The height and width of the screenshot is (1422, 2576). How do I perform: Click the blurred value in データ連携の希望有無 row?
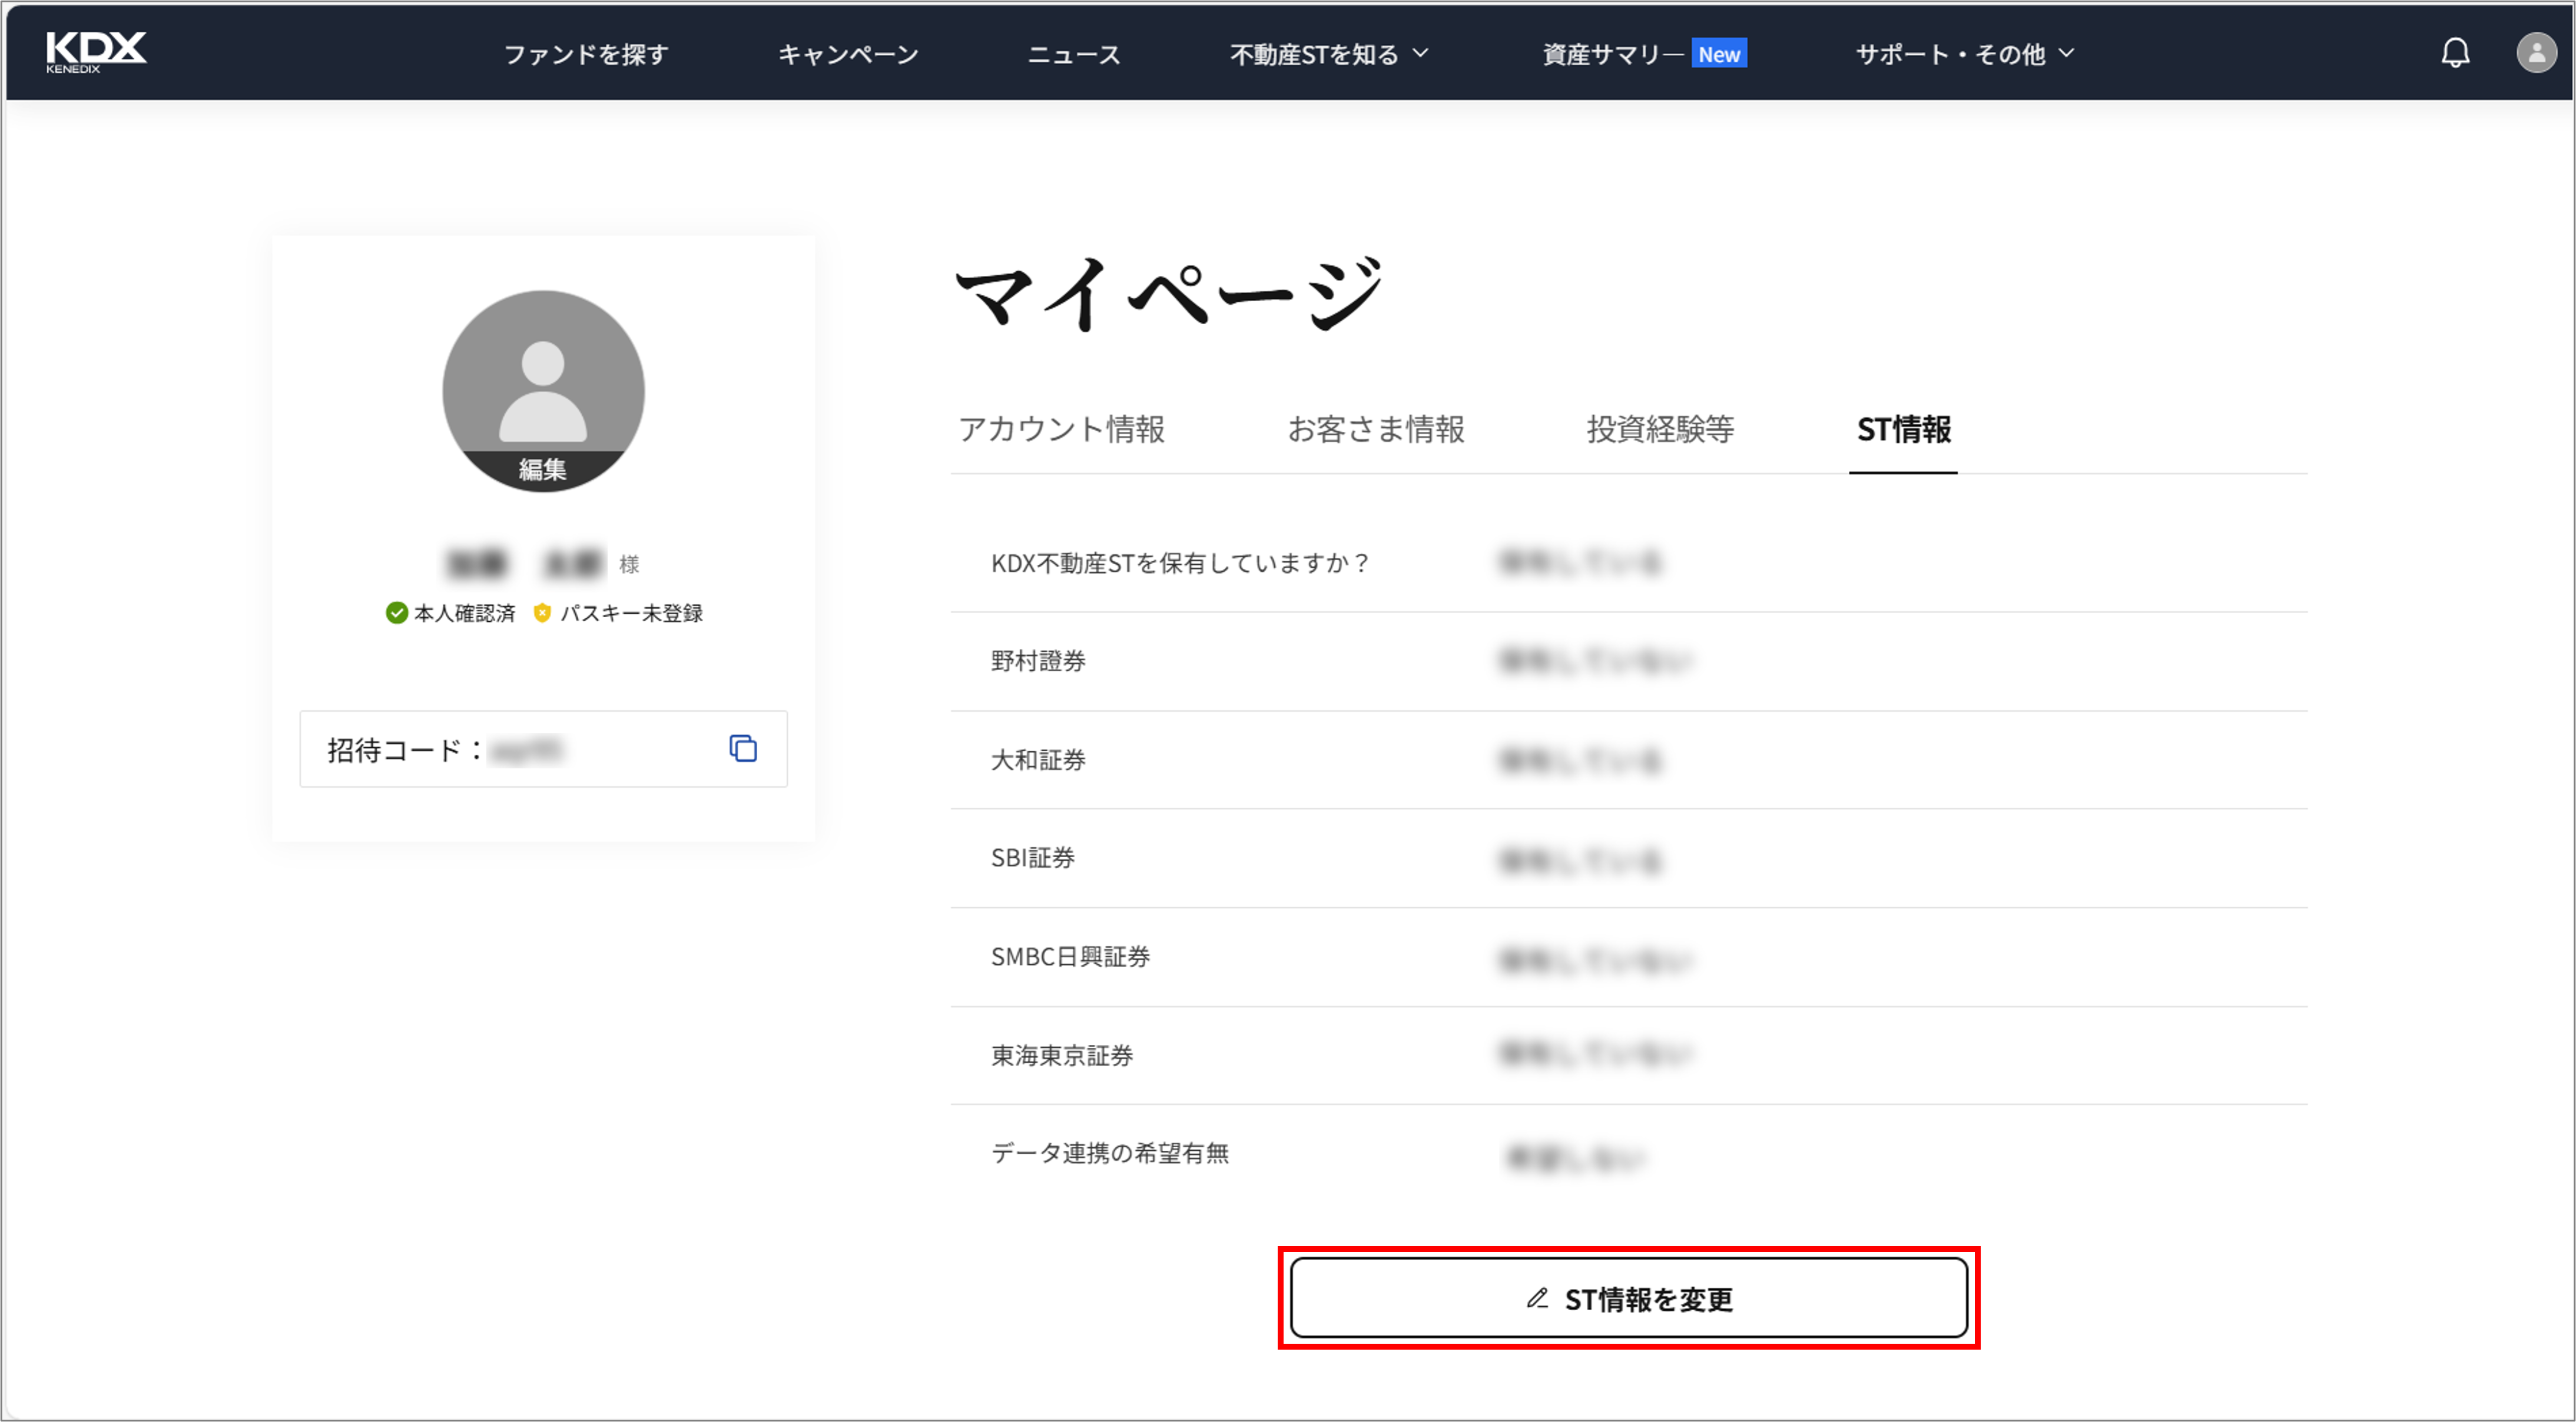[1577, 1158]
